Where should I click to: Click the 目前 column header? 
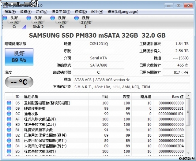pos(99,97)
